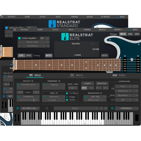Adjust the BridgeMute slider handle
The height and width of the screenshot is (141, 141).
(x=34, y=100)
